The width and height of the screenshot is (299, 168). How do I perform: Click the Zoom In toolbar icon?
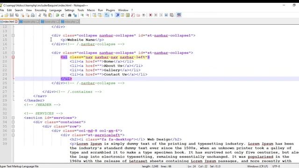82,15
